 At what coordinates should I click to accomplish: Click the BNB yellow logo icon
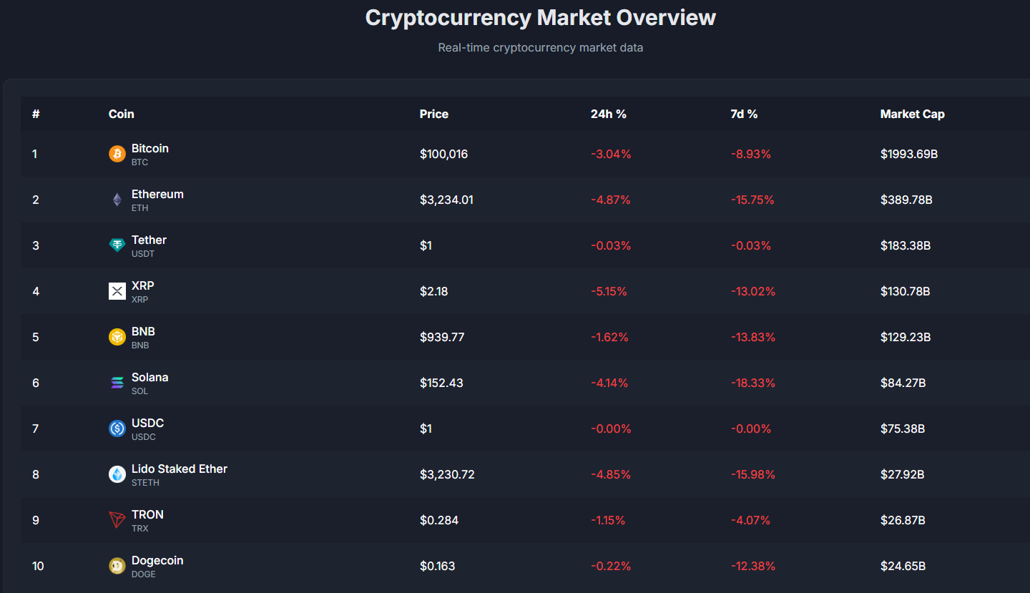click(117, 337)
